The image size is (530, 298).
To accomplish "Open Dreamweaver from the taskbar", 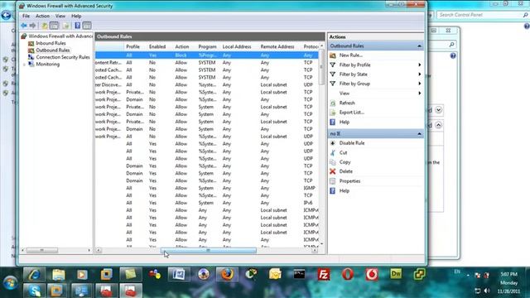I will tap(396, 274).
